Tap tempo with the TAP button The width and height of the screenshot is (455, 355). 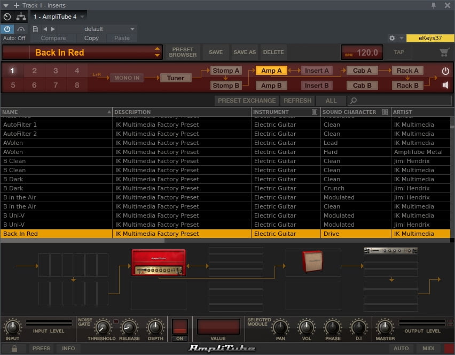(x=399, y=52)
